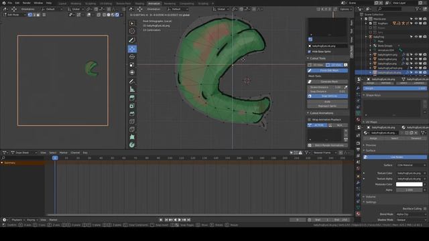Hide selected babyfrog png in viewport
The height and width of the screenshot is (241, 429).
416,72
